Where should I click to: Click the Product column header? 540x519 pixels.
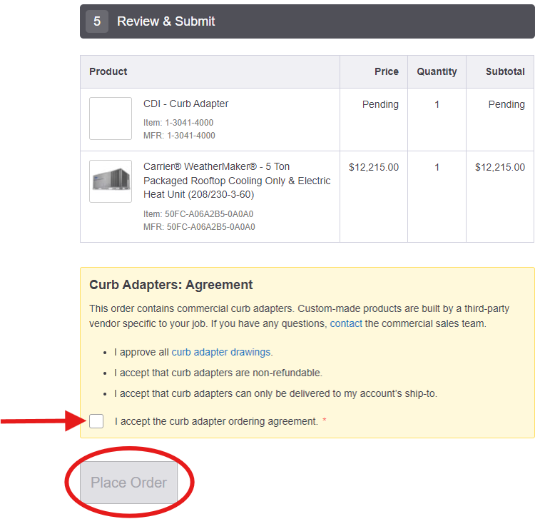108,71
